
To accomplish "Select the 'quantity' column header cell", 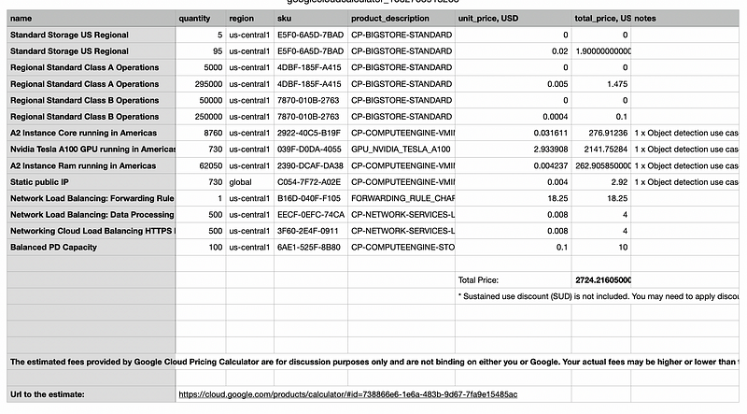I will click(201, 18).
